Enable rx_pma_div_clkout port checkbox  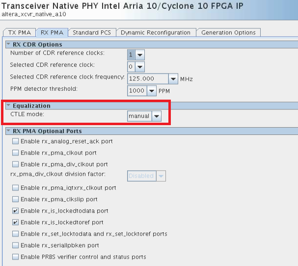16,164
